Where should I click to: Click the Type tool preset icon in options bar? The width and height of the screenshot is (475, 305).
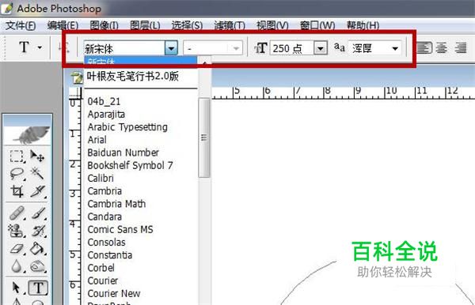(24, 47)
